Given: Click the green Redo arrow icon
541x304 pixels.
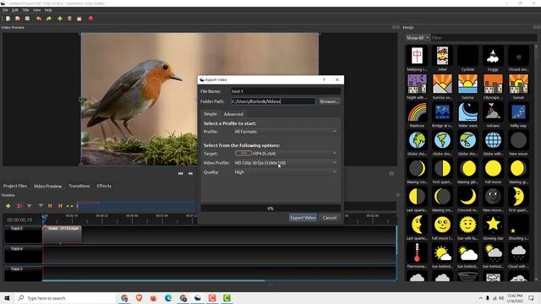Looking at the screenshot, I should point(49,19).
